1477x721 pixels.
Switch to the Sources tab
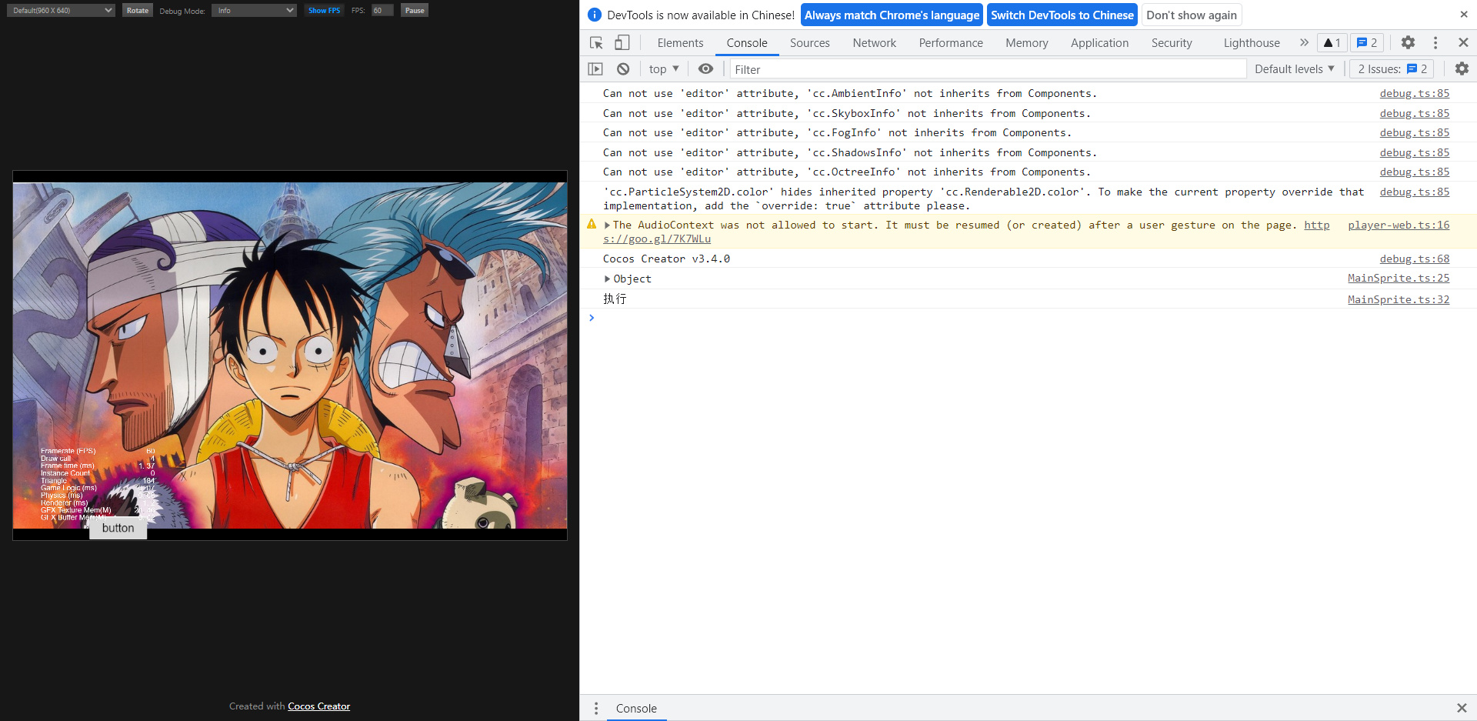tap(810, 43)
